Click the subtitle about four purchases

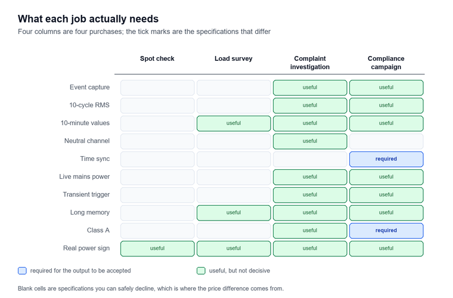(144, 32)
